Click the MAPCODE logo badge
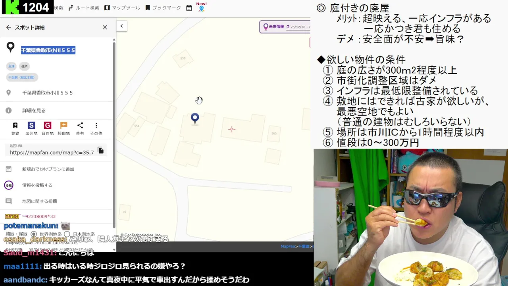This screenshot has width=508, height=286. 12,216
